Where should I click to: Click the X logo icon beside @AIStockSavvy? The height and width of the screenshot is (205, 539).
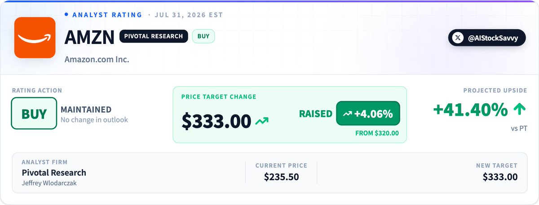(x=458, y=38)
